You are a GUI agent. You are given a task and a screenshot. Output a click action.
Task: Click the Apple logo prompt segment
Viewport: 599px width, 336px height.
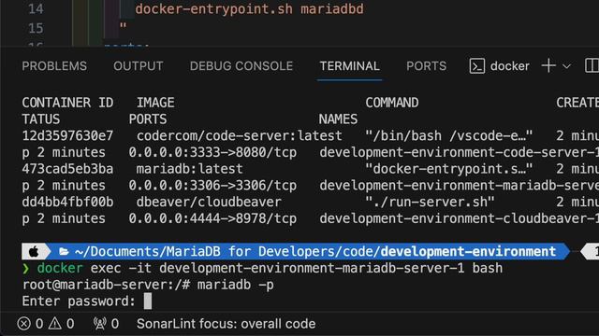(34, 251)
